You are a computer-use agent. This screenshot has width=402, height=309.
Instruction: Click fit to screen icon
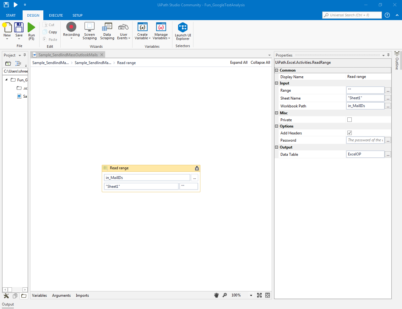pyautogui.click(x=259, y=295)
